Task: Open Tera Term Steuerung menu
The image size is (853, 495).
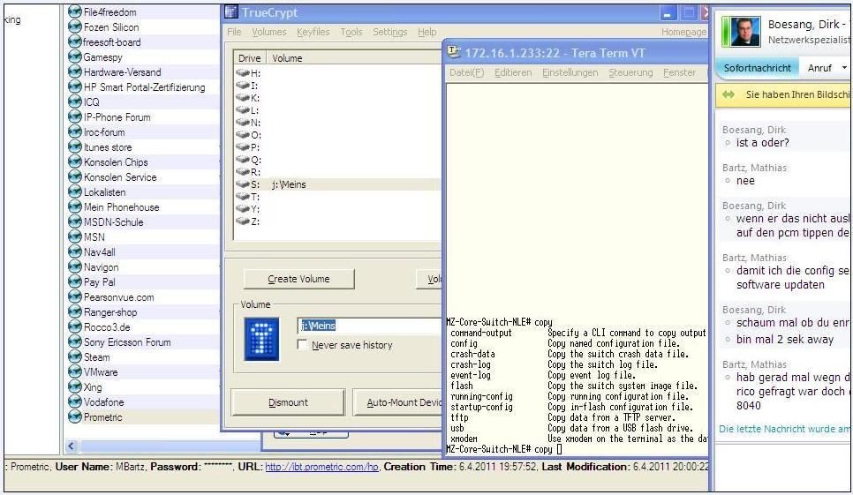Action: click(630, 72)
